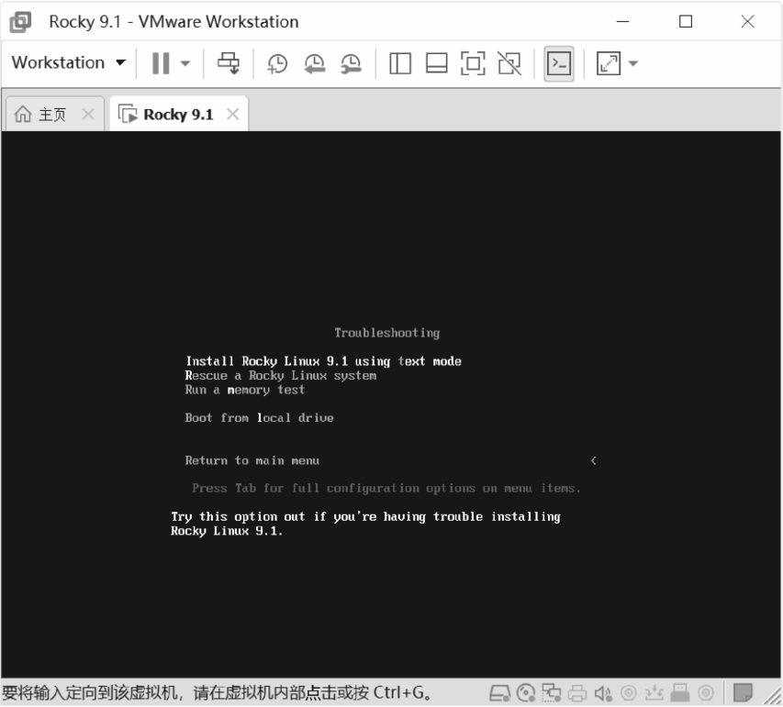Image resolution: width=783 pixels, height=707 pixels.
Task: Click the network adapter status icon
Action: (552, 692)
